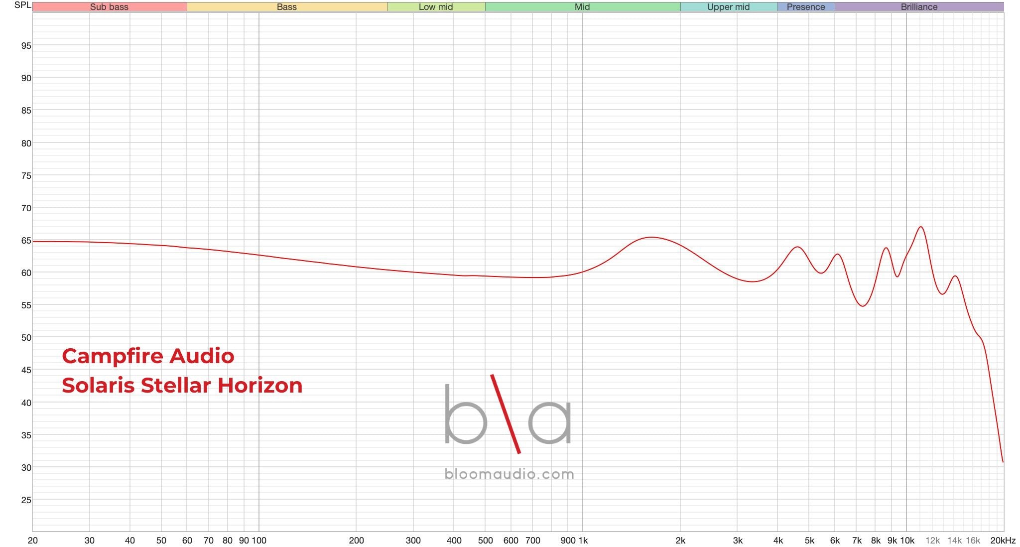Click the 600 frequency axis label
The image size is (1020, 547).
pyautogui.click(x=511, y=541)
